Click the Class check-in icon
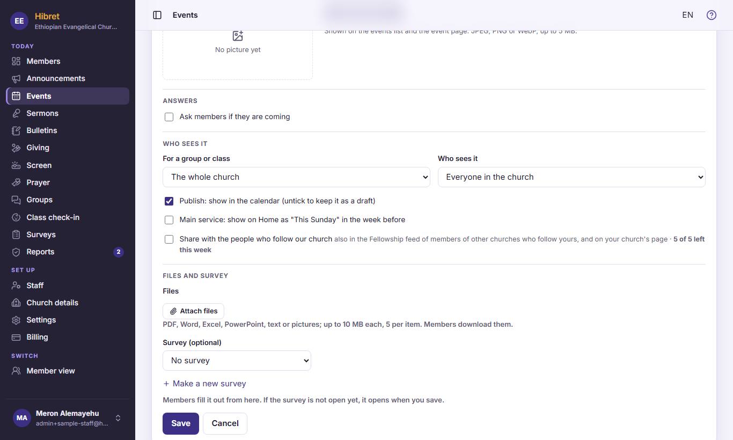The width and height of the screenshot is (733, 440). tap(16, 217)
